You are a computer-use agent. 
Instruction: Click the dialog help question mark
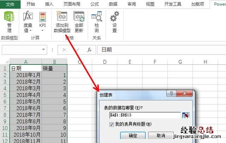(x=171, y=94)
